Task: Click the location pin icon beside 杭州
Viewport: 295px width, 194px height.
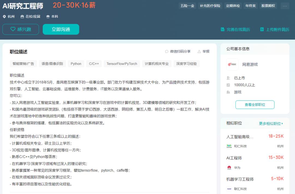Action: pyautogui.click(x=4, y=17)
